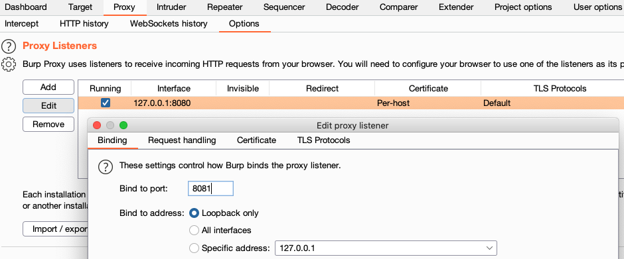624x259 pixels.
Task: Close the Edit proxy listener dialog
Action: tap(97, 126)
